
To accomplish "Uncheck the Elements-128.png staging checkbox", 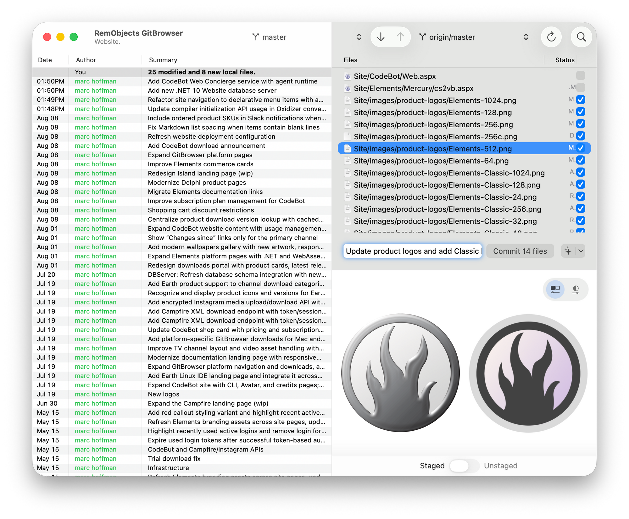I will click(x=581, y=112).
